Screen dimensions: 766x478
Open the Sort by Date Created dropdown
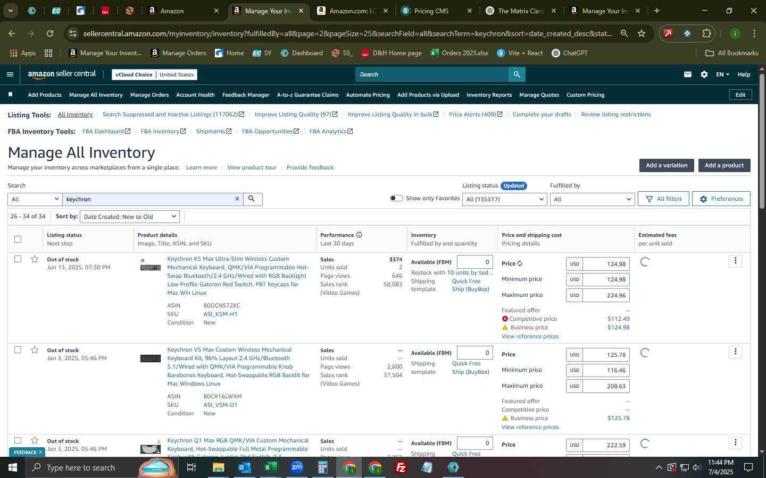pyautogui.click(x=129, y=217)
